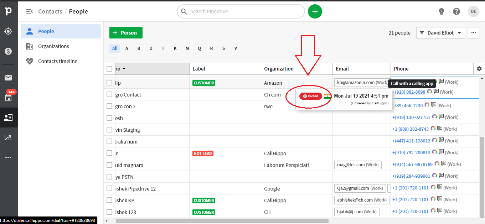Click call icon beside +(914) 567-9878789
The image size is (485, 224).
click(437, 164)
